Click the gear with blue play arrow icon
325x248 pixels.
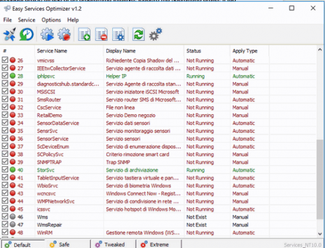click(47, 34)
